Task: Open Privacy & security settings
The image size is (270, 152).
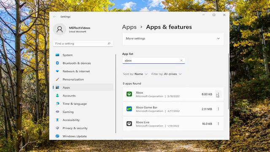Action: 83,128
